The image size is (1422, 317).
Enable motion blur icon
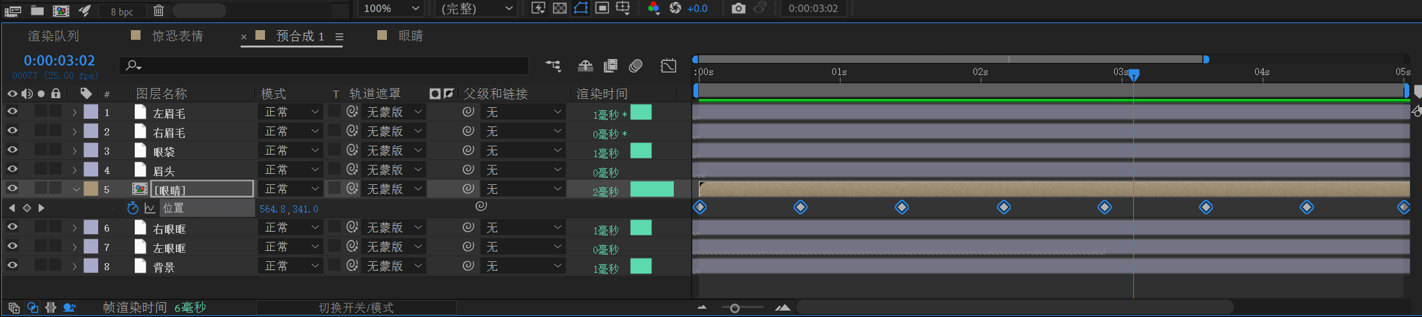(x=636, y=65)
